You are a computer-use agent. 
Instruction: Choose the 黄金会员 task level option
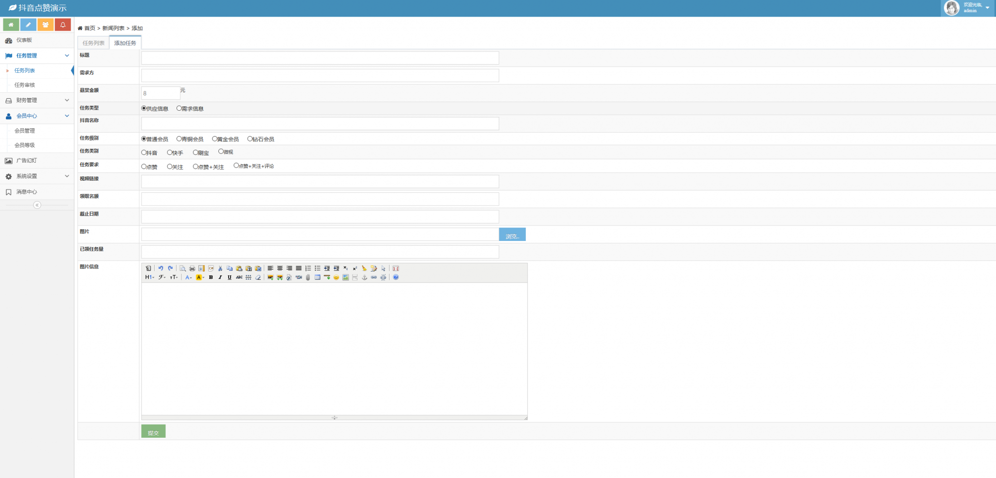(214, 139)
